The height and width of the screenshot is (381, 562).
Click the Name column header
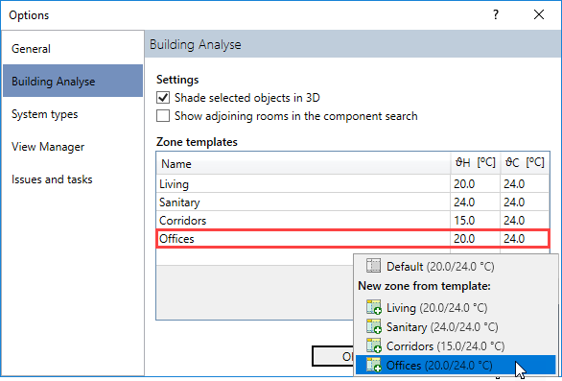coord(303,163)
